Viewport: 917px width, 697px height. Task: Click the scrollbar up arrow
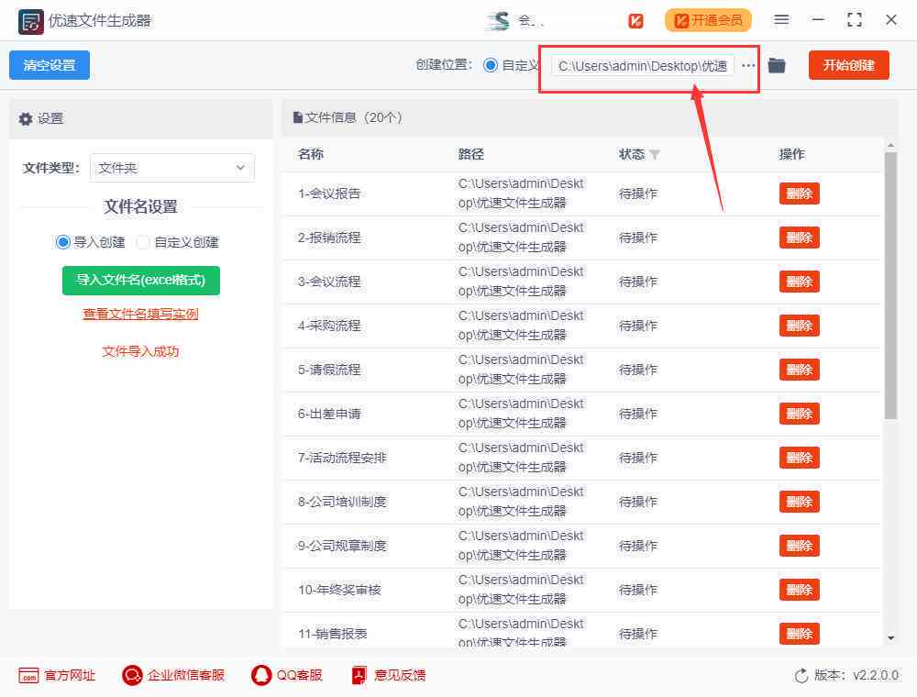pos(890,144)
